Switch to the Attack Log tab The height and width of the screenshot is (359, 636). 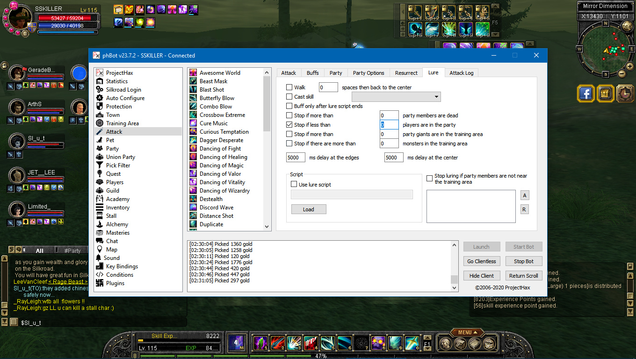coord(461,73)
